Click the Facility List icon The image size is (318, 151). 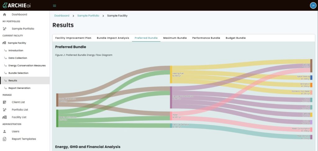pos(4,117)
